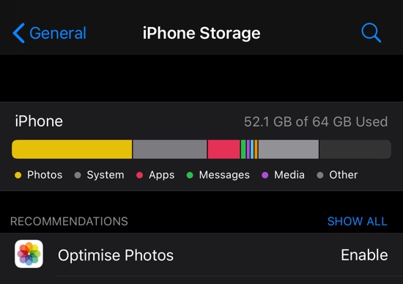Tap the search magnifier icon
The height and width of the screenshot is (284, 403).
[x=371, y=33]
